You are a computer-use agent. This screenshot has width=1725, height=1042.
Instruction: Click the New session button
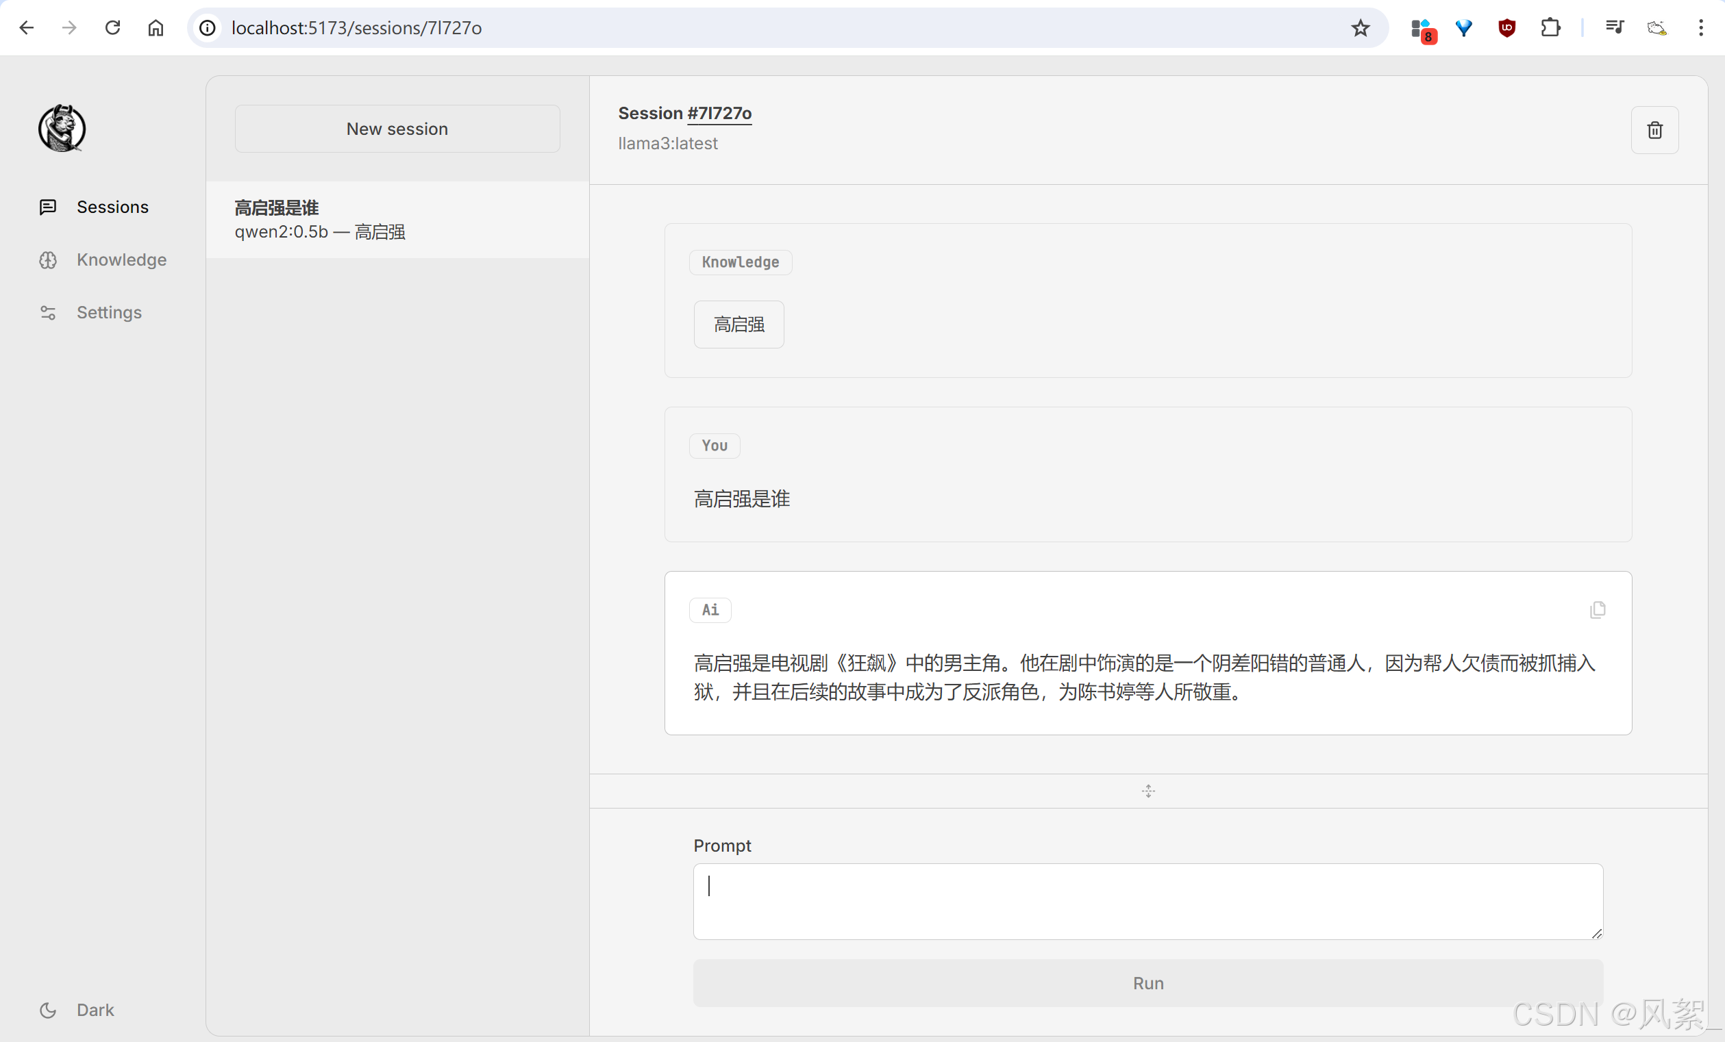pos(397,128)
